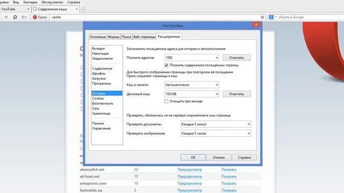Screen dimensions: 344x193
Task: Open the Закладки menu
Action: tap(30, 2)
